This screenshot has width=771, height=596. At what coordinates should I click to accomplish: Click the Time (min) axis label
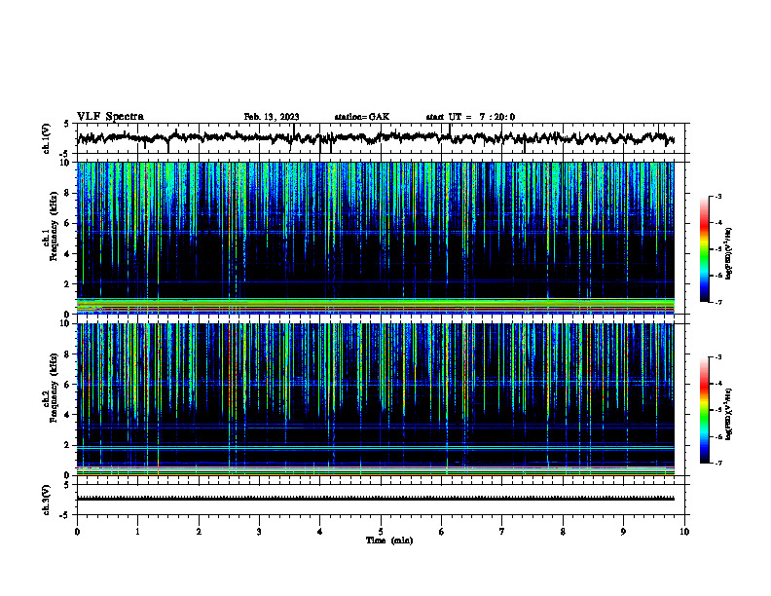tap(389, 540)
